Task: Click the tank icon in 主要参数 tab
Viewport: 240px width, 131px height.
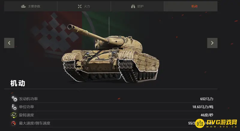Action: click(x=23, y=6)
